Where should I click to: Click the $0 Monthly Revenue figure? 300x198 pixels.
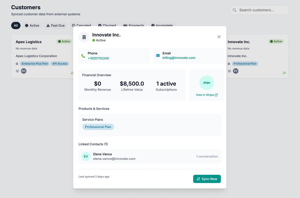point(97,84)
